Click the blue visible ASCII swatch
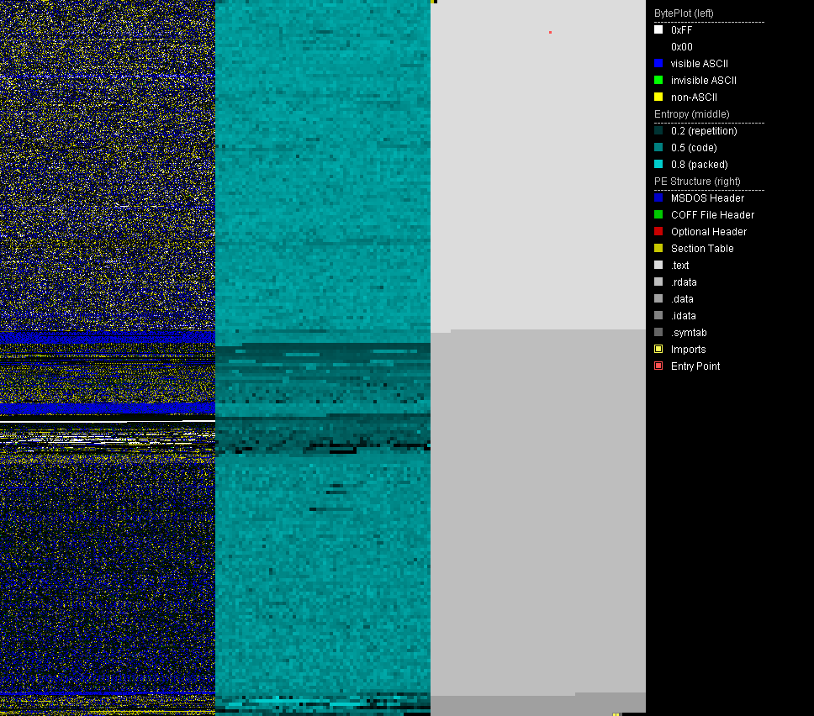814x716 pixels. [x=658, y=64]
